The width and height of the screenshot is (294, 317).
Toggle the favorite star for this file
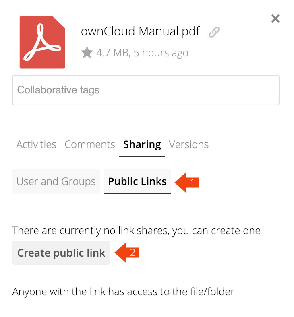click(x=87, y=52)
